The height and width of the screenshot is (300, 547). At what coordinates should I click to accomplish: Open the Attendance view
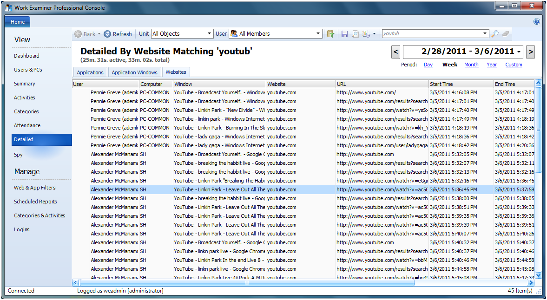click(x=27, y=125)
